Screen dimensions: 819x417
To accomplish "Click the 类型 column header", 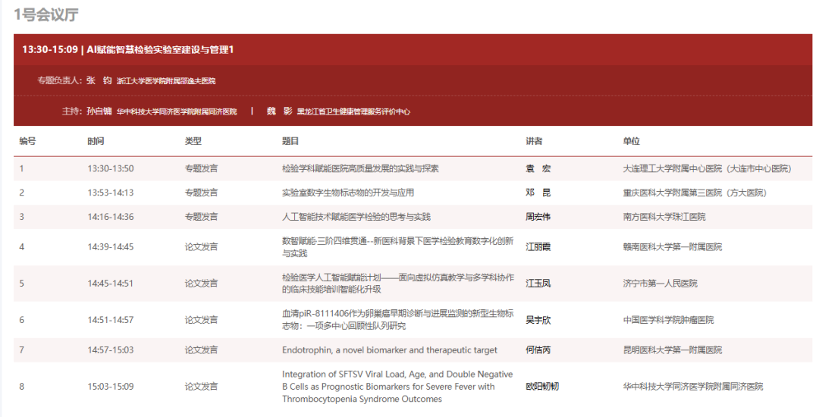I will [x=193, y=141].
